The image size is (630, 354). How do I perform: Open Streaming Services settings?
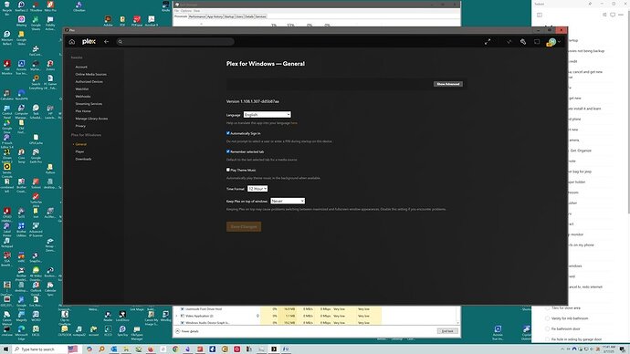(x=89, y=104)
